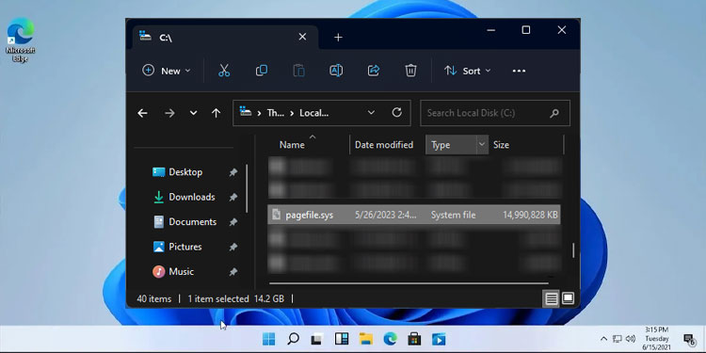Viewport: 706px width, 353px height.
Task: Add a new Explorer tab
Action: tap(338, 38)
